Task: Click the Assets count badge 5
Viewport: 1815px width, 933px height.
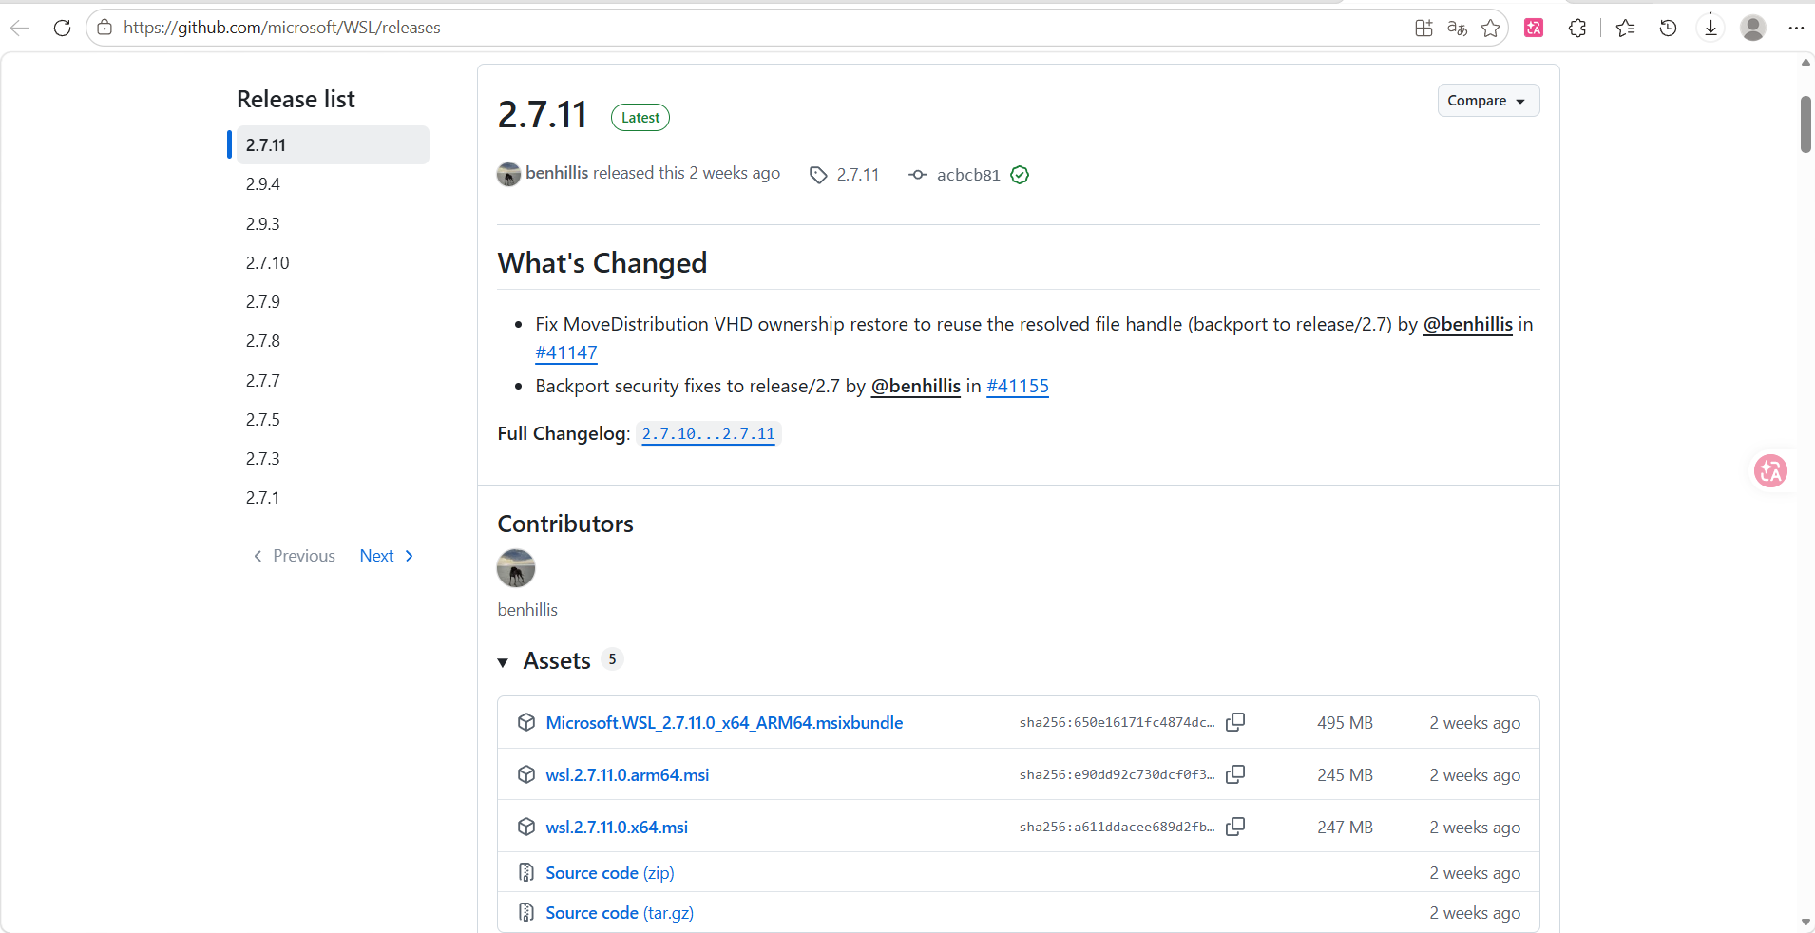Action: pos(612,659)
